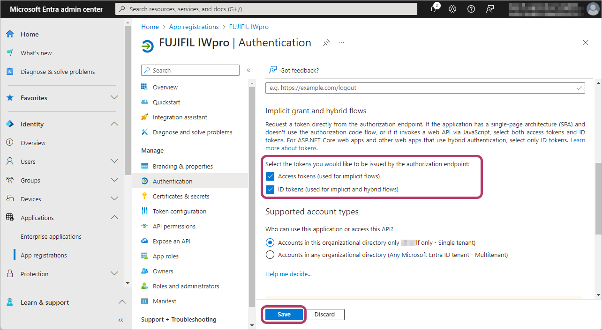Click the Save button

coord(284,315)
